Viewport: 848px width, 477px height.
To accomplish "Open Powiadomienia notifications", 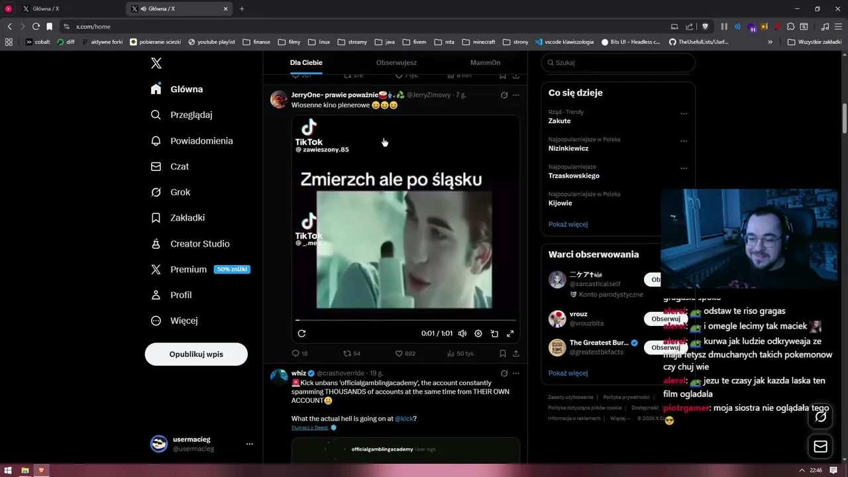I will (x=191, y=140).
